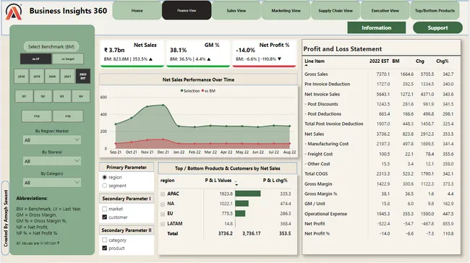Screen dimensions: 470x263
Task: Select the 2018 year button
Action: click(21, 76)
